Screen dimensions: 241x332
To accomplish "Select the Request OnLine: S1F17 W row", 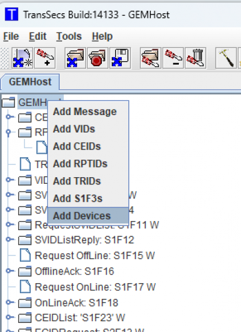I will click(x=95, y=287).
